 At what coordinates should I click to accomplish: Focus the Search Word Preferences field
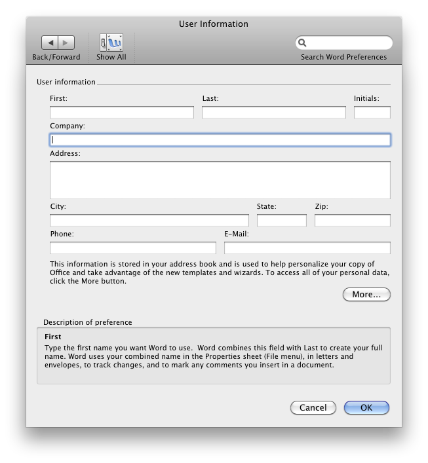tap(349, 43)
